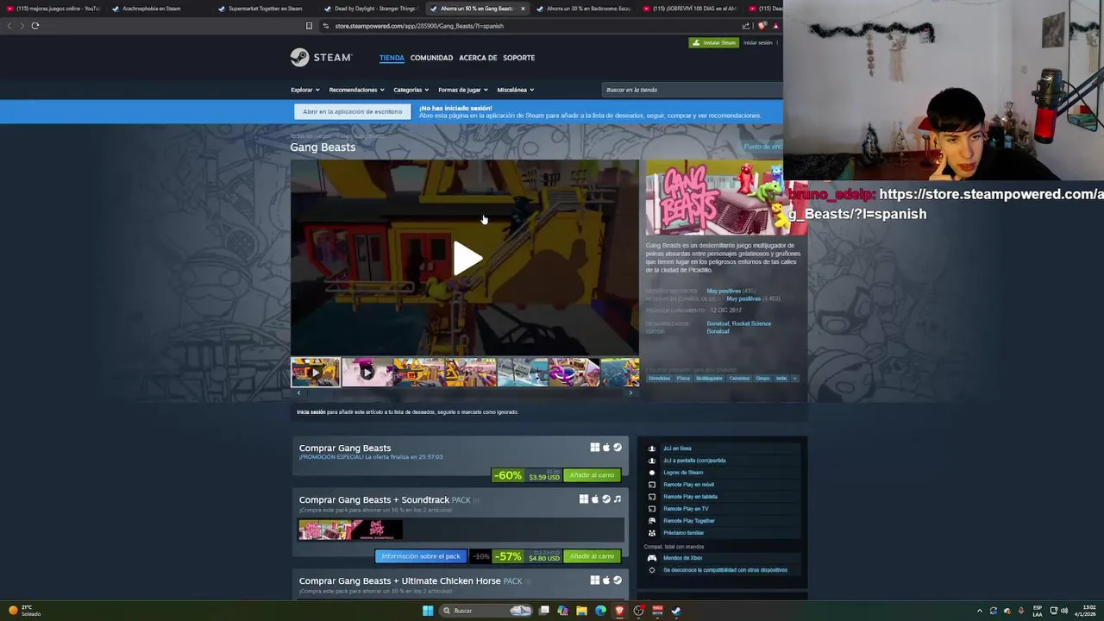Screen dimensions: 1104x621
Task: Reload the page with the browser refresh icon
Action: coord(35,26)
